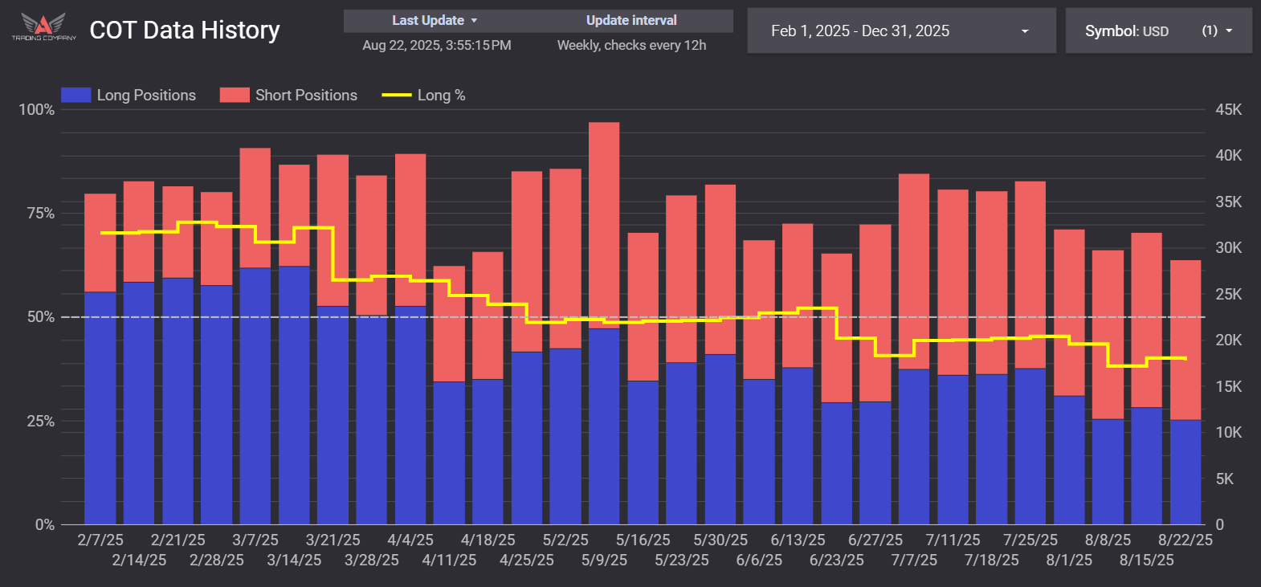Click the blue bar for 2/7/25
1261x587 pixels.
(100, 408)
